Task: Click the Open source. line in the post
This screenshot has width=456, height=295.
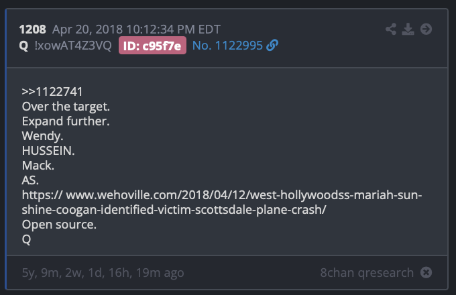Action: (x=59, y=225)
